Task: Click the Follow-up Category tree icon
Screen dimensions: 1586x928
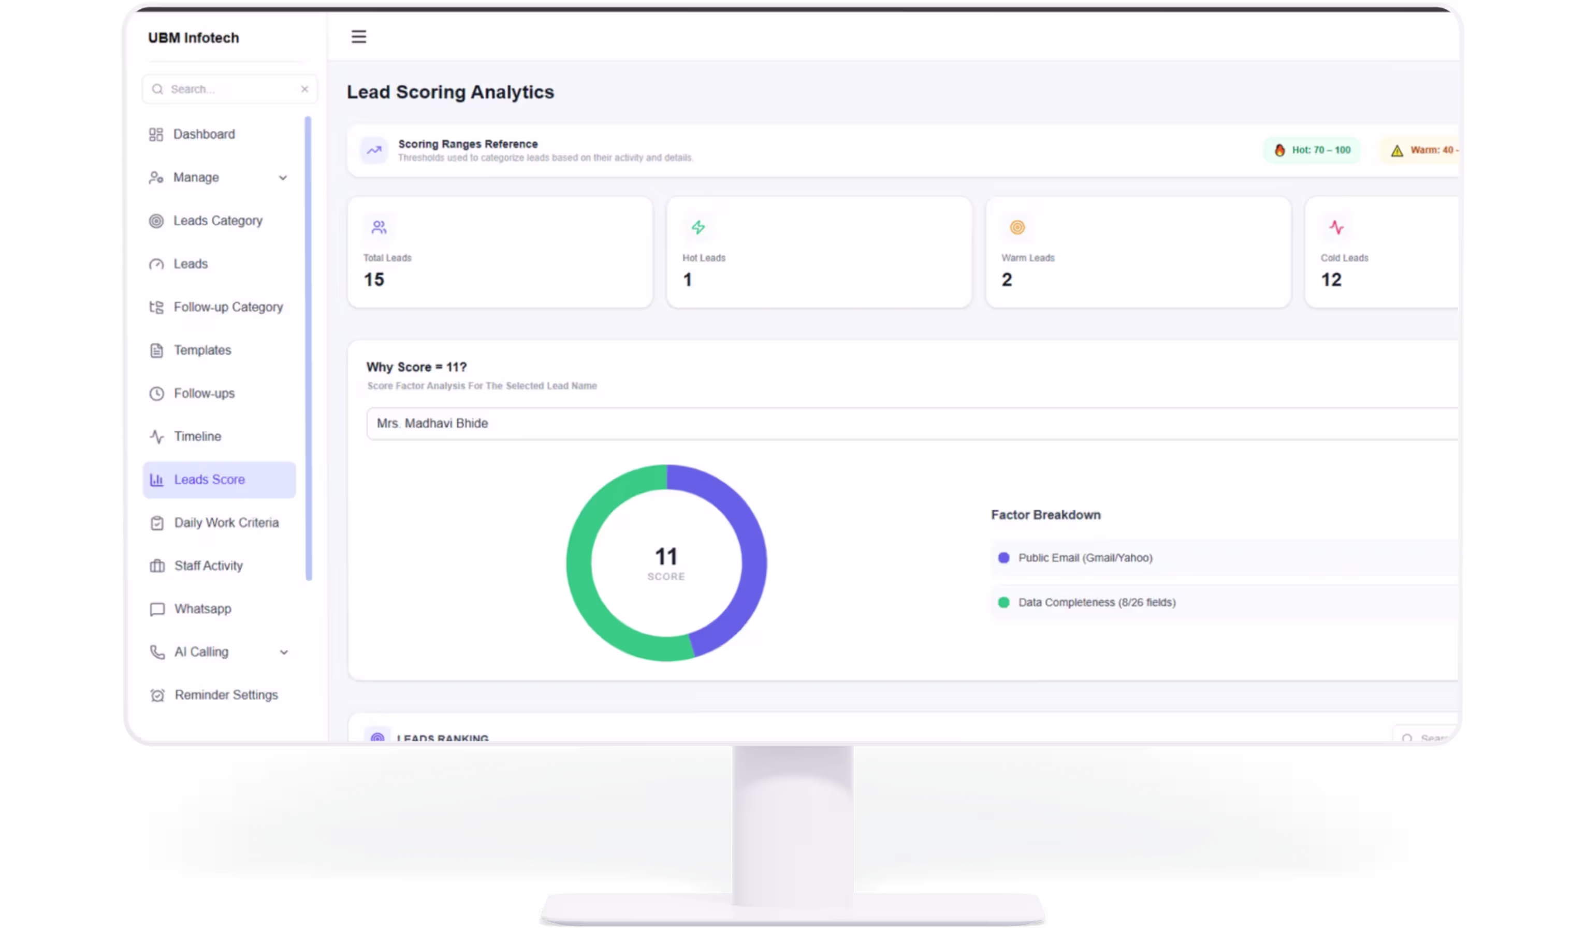Action: click(x=156, y=307)
